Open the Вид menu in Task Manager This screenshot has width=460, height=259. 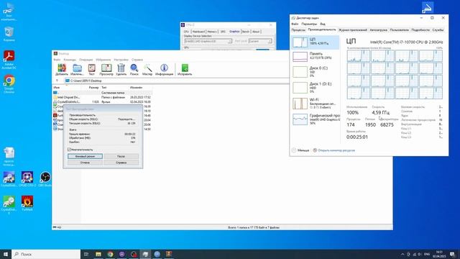click(x=323, y=24)
